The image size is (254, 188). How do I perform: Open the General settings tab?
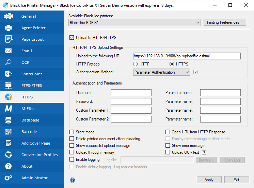click(x=32, y=16)
